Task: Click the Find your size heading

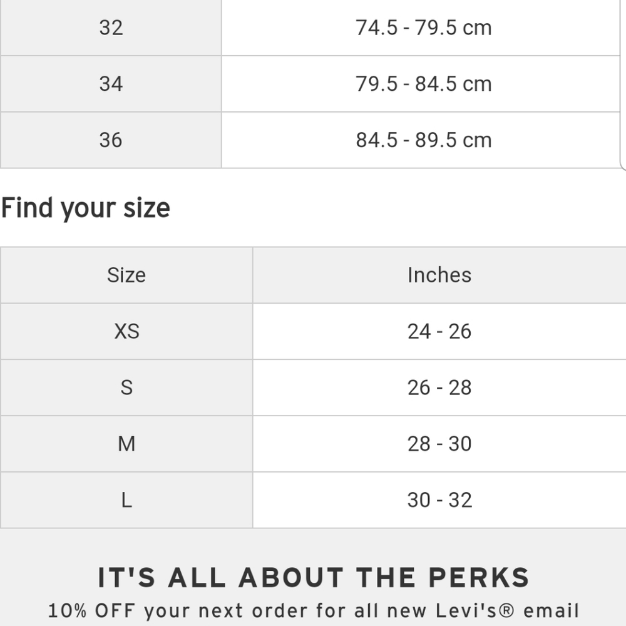Action: point(86,208)
